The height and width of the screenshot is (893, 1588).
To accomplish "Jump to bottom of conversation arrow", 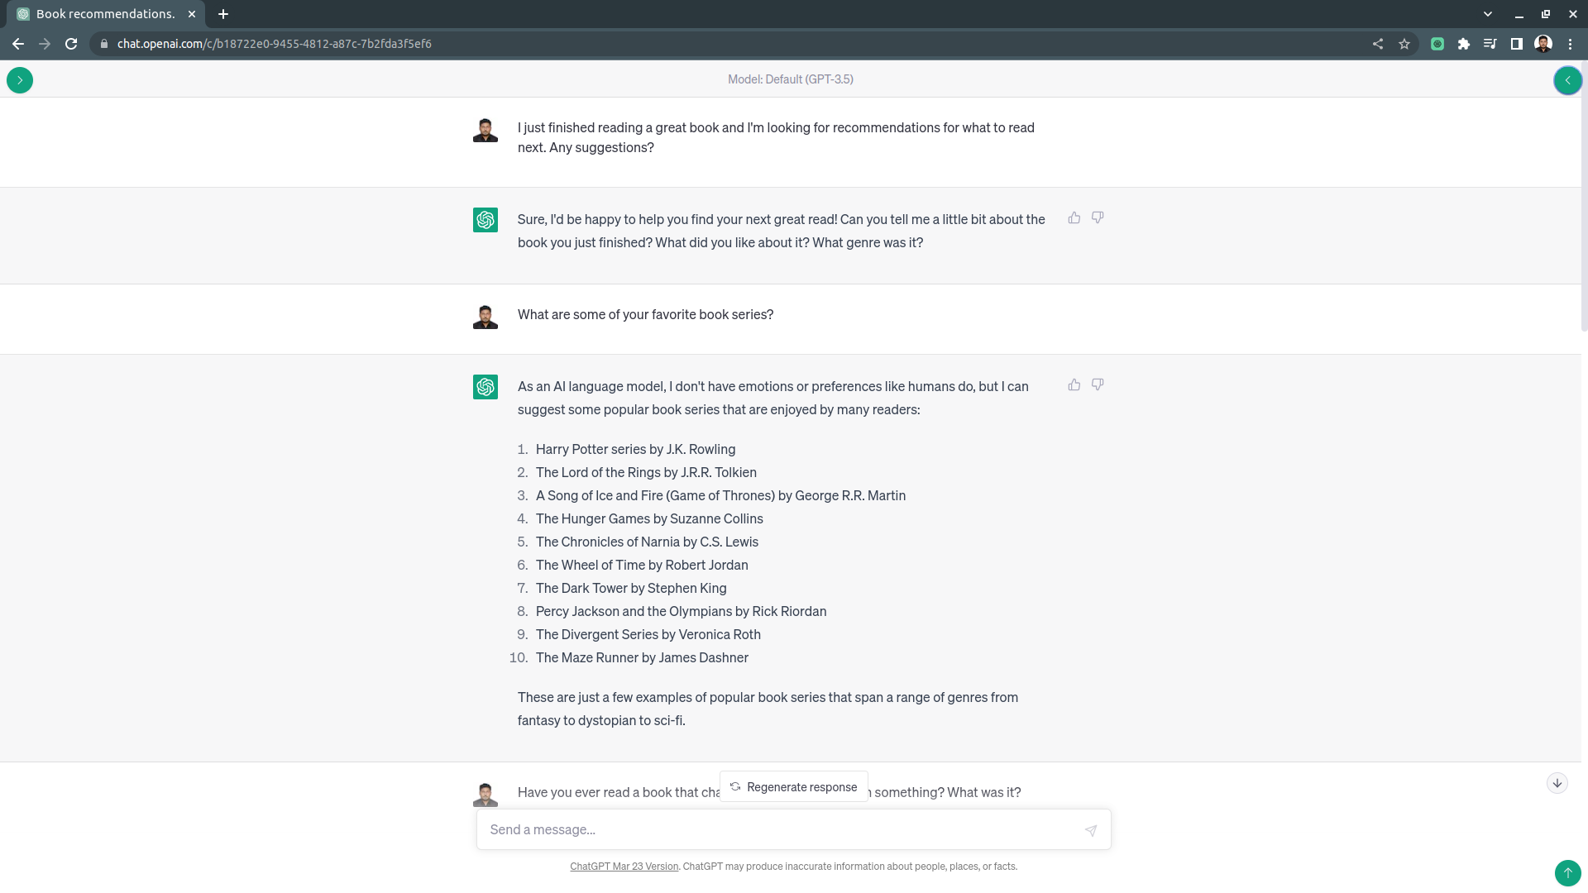I will (1557, 783).
